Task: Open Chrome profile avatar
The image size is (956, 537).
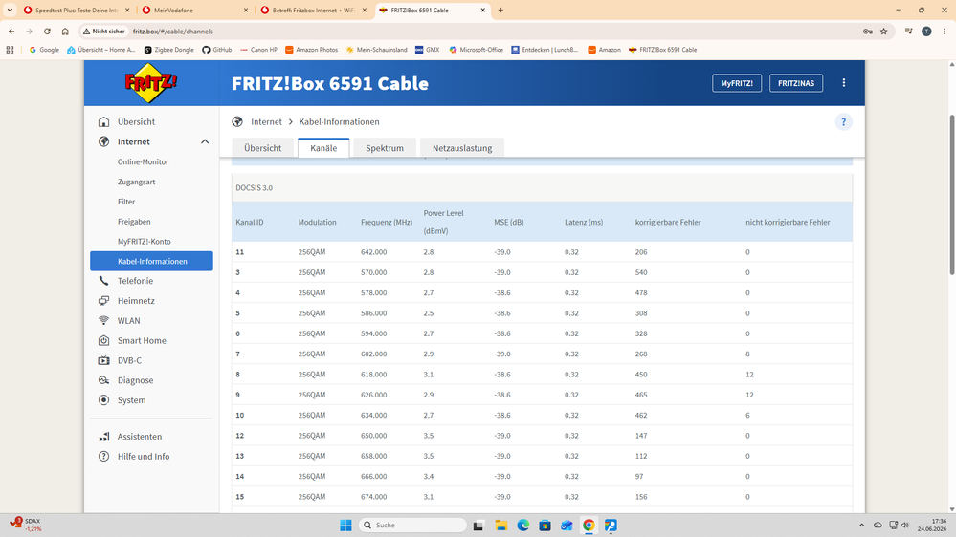Action: [926, 31]
